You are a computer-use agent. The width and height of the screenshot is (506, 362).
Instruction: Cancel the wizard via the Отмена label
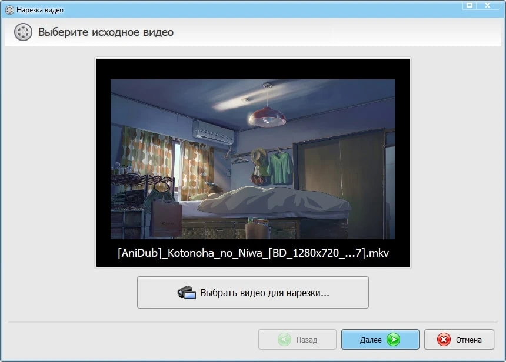click(468, 340)
